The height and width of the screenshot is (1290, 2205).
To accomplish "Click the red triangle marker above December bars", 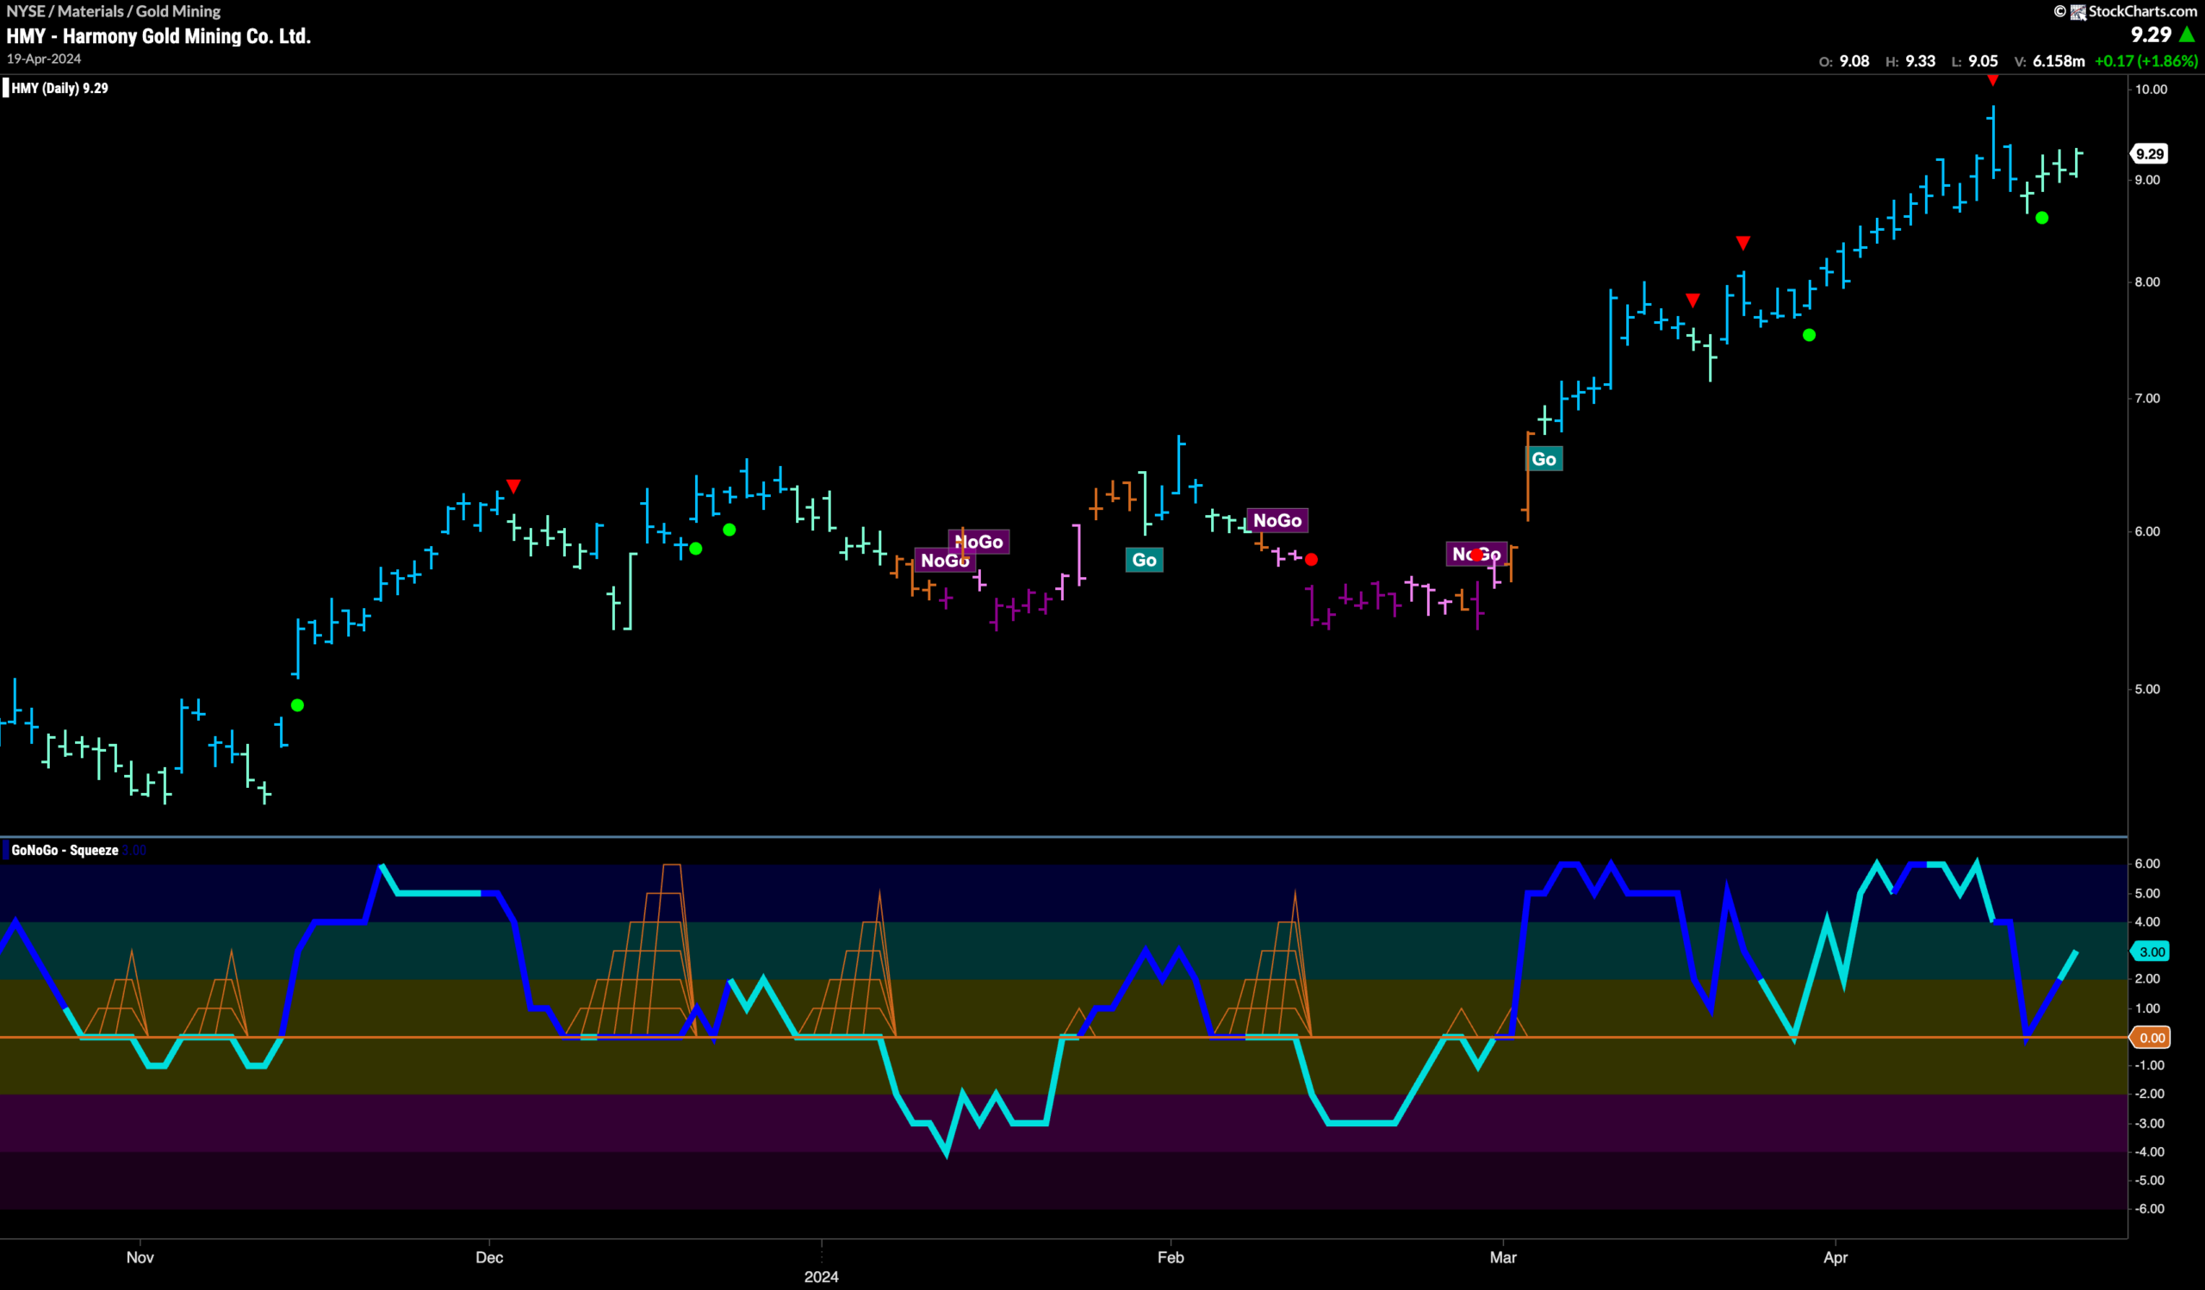I will point(513,486).
